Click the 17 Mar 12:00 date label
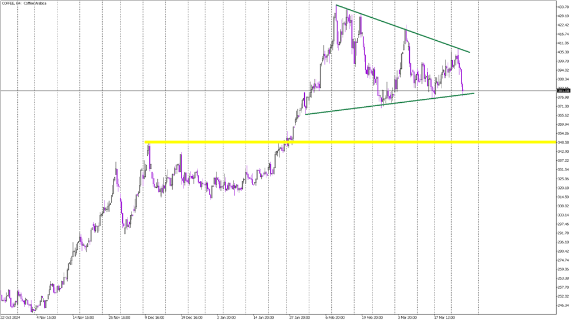574x321 pixels. [x=445, y=318]
